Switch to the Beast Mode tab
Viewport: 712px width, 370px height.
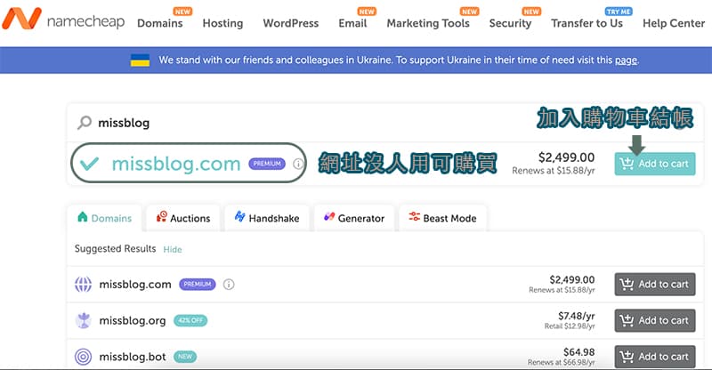pos(442,218)
